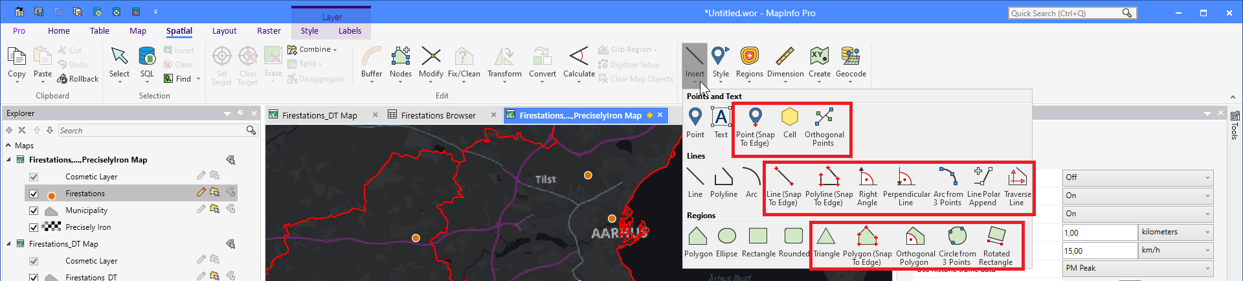Image resolution: width=1243 pixels, height=281 pixels.
Task: Open the Insert tool dropdown
Action: [x=695, y=82]
